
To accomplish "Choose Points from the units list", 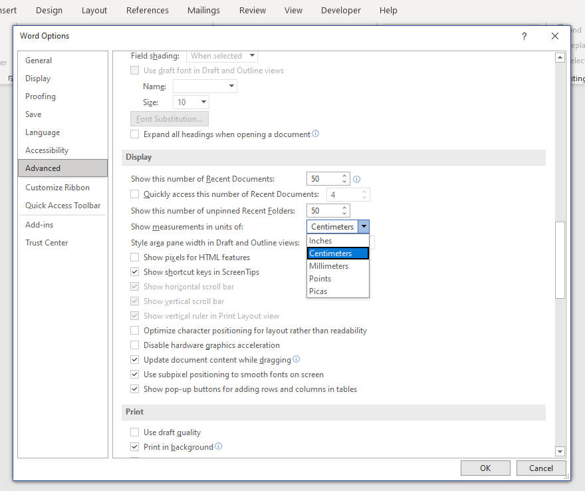I will click(x=338, y=279).
